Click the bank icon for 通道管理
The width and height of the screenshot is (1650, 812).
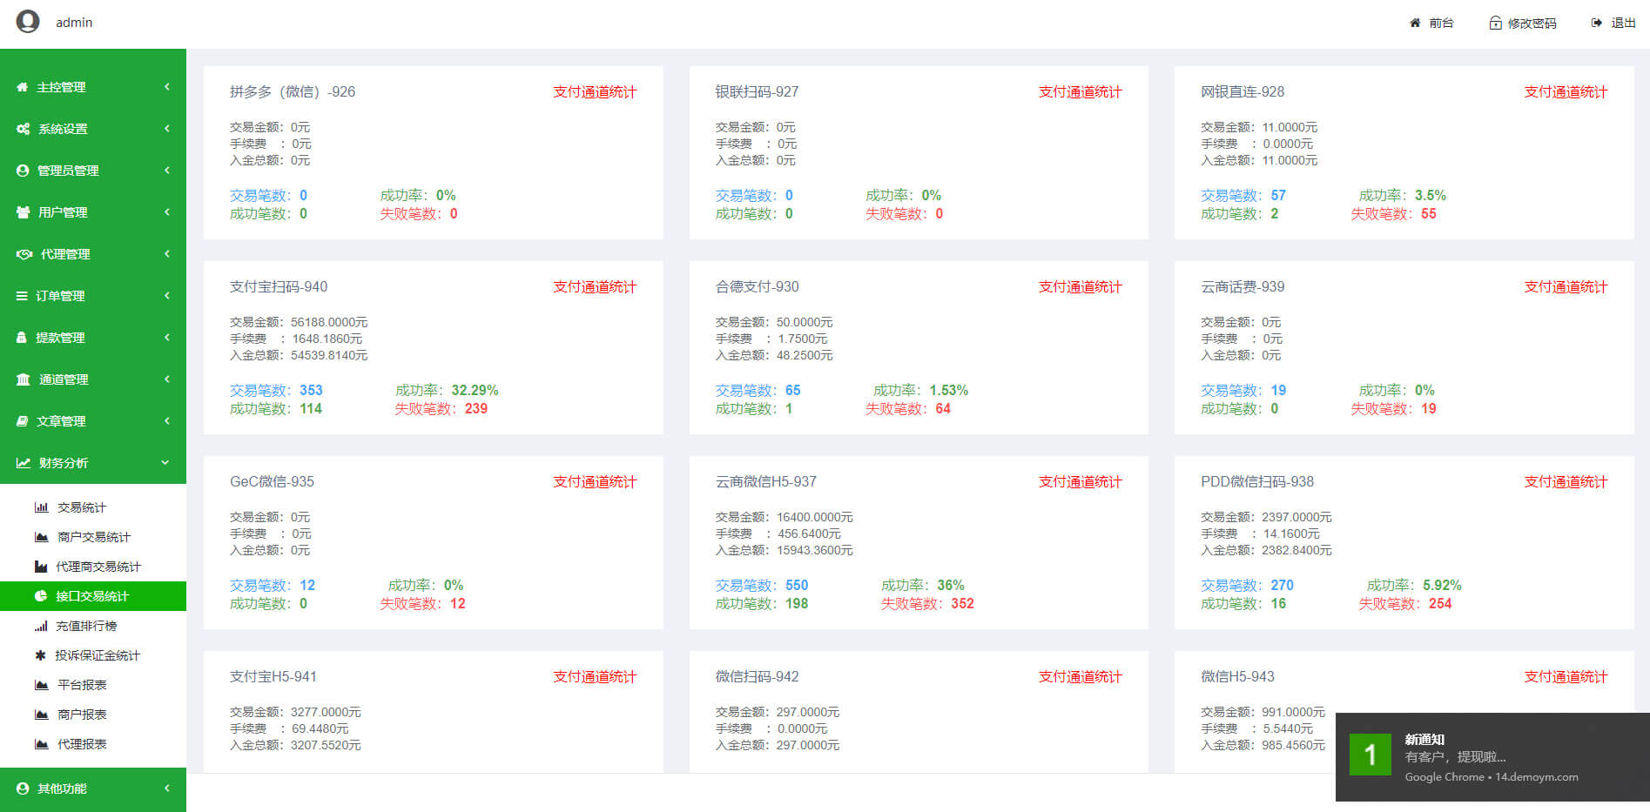24,379
